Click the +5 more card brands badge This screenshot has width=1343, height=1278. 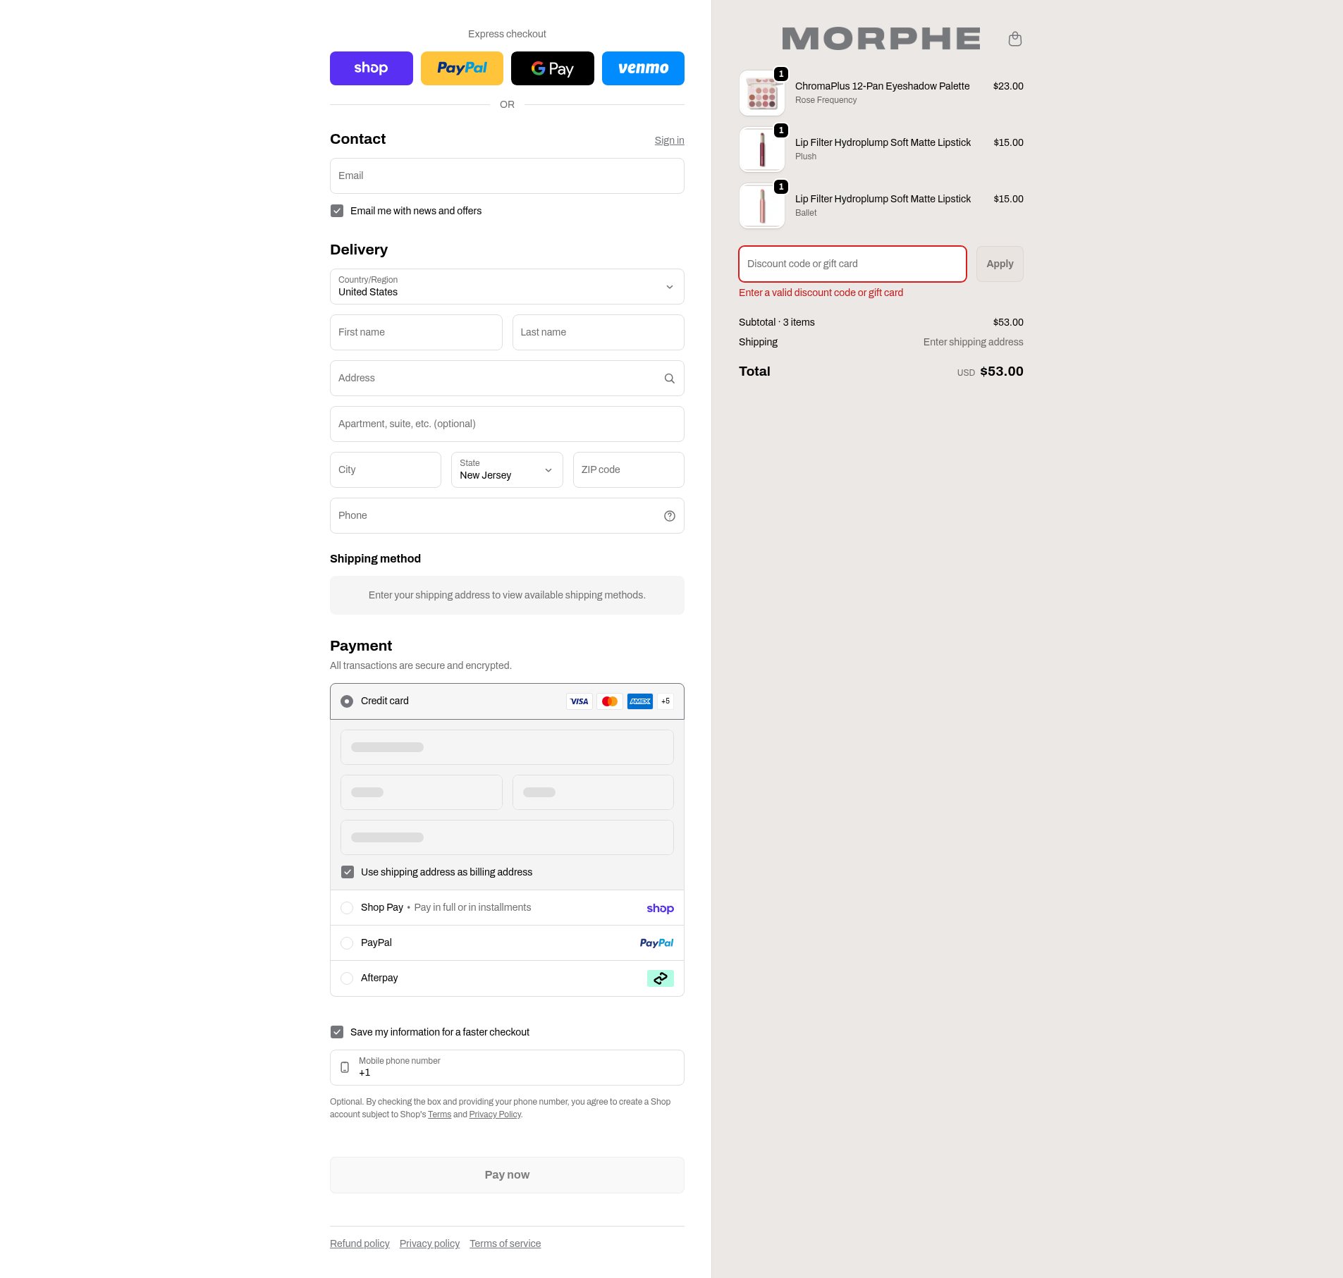[x=666, y=701]
